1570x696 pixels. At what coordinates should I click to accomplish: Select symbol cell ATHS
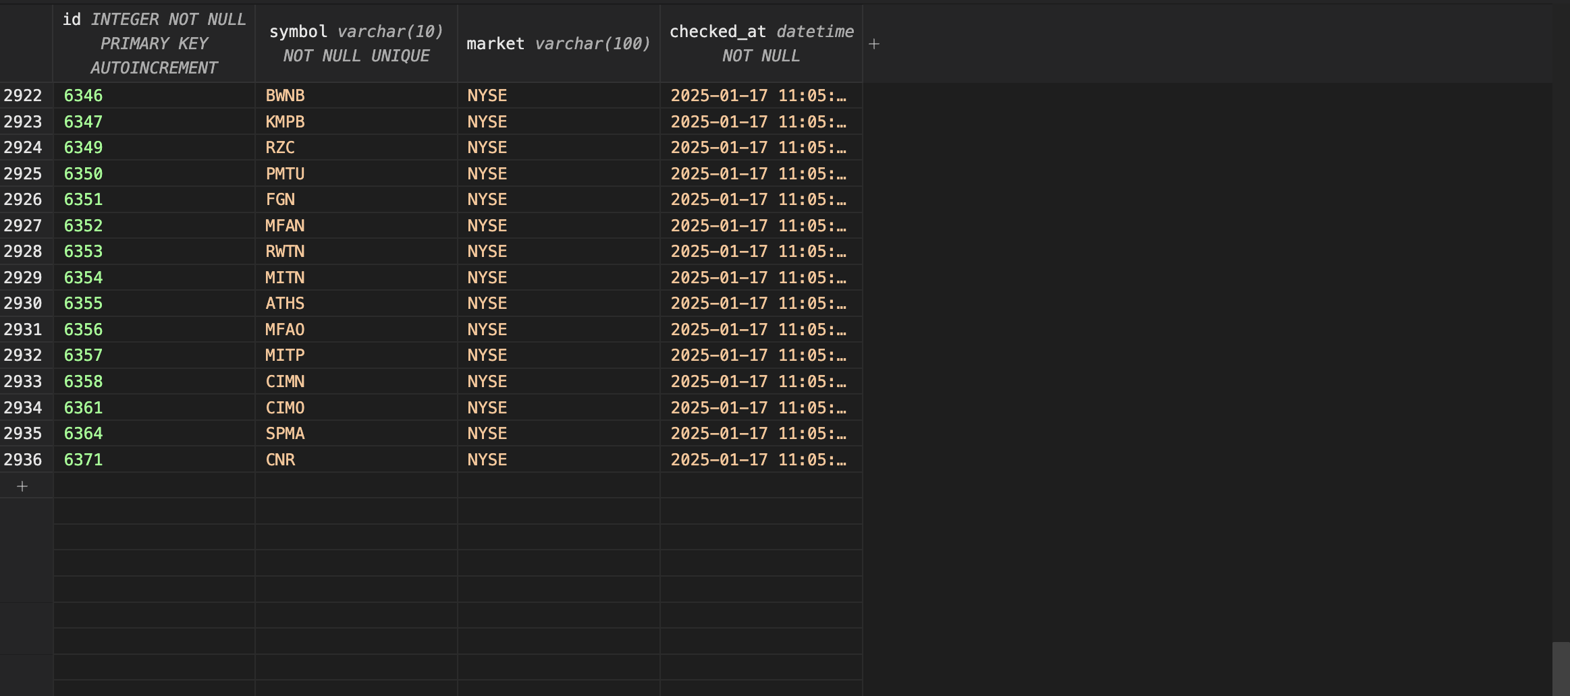(x=356, y=303)
